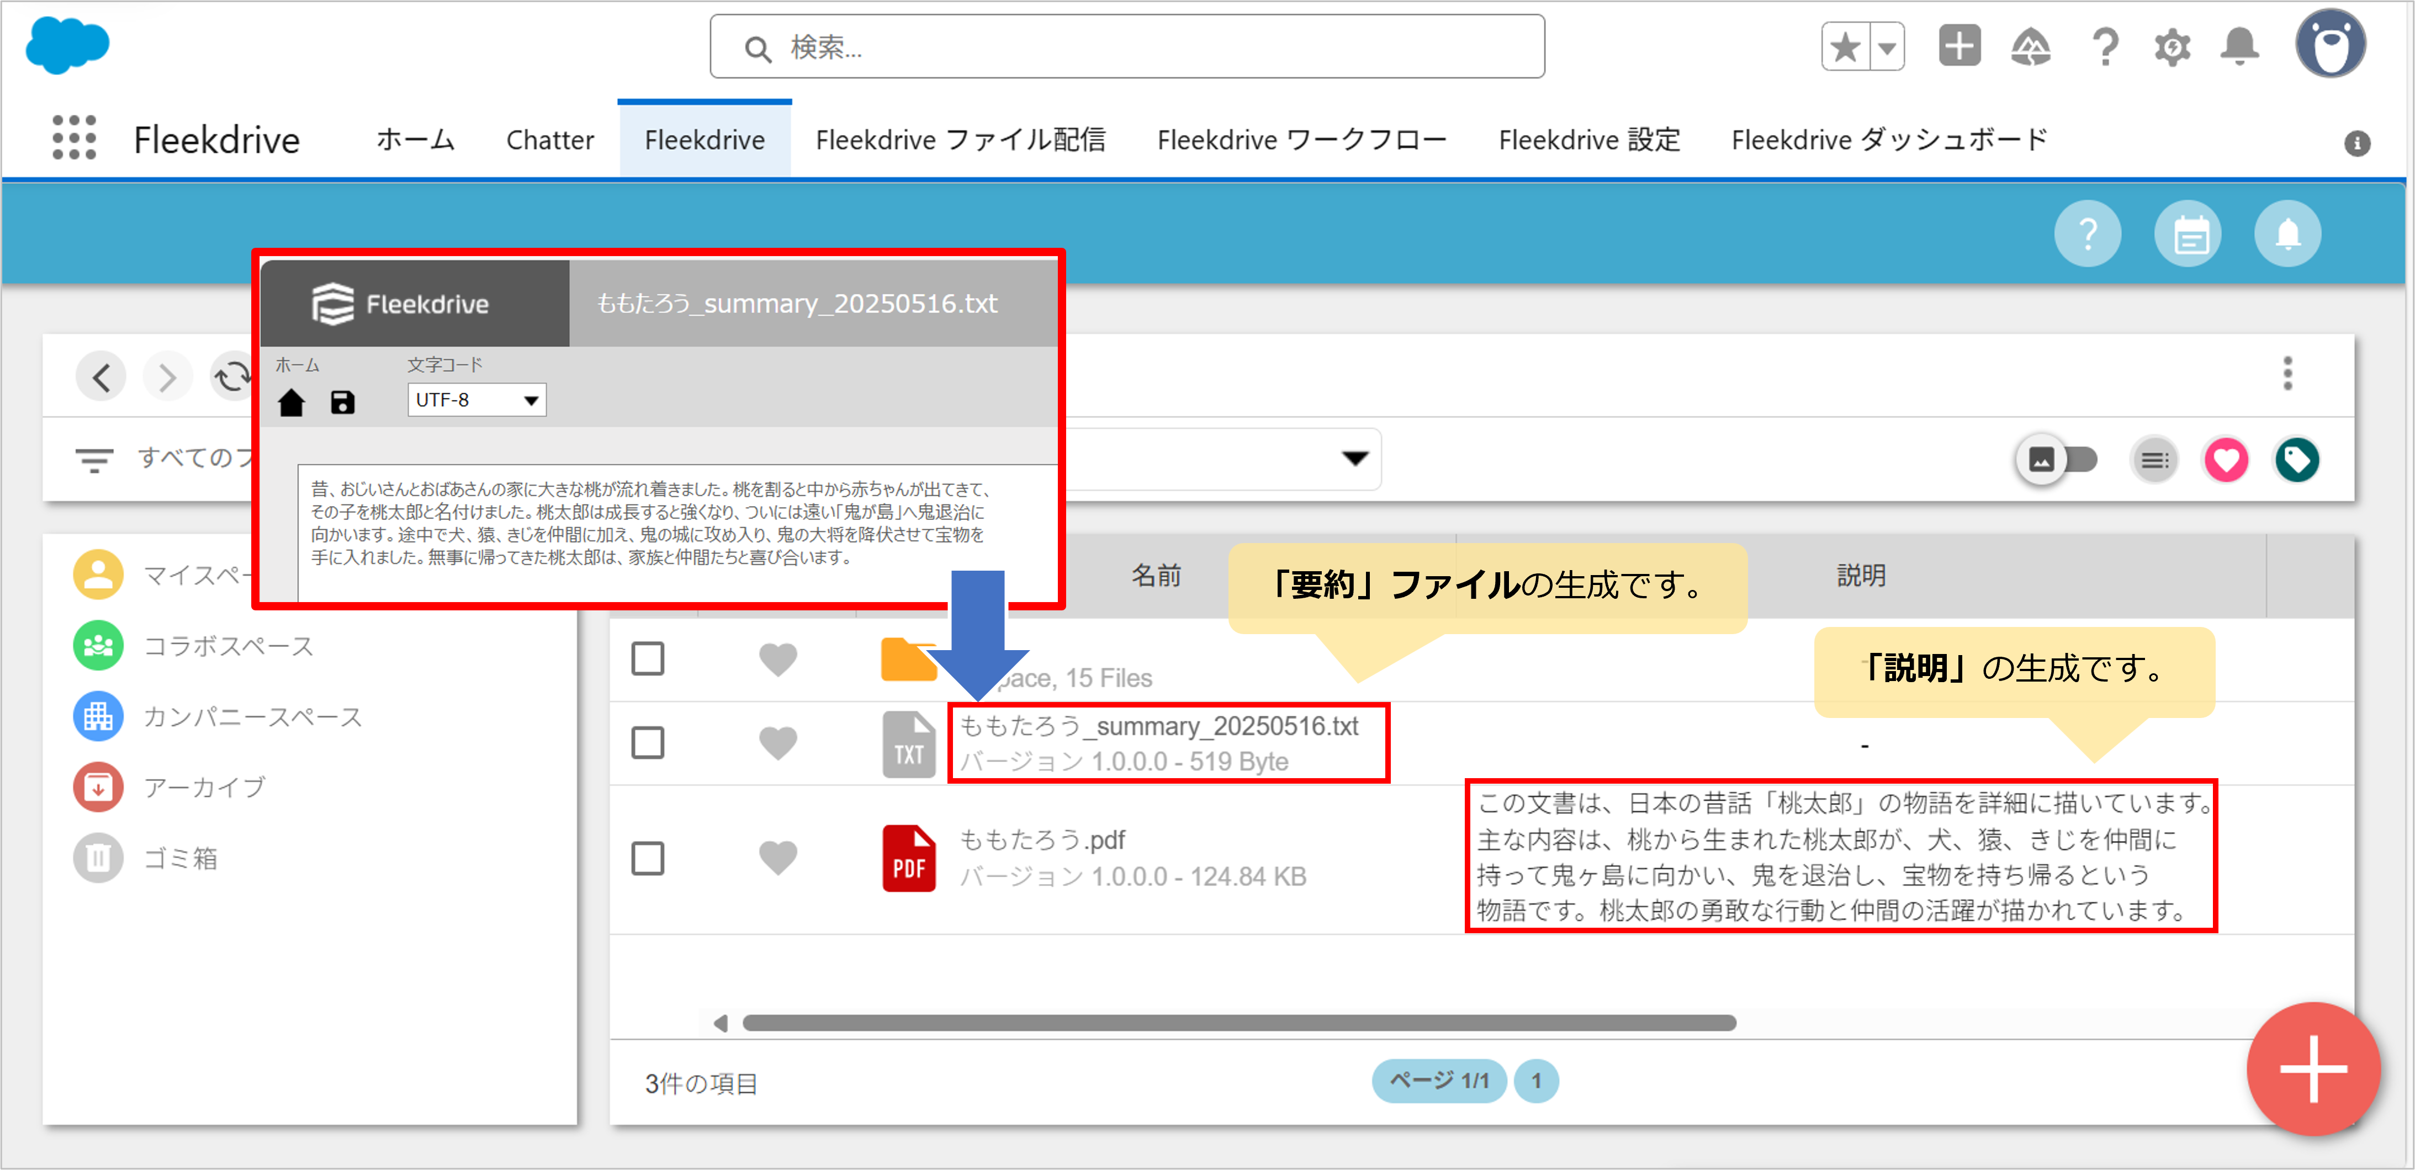
Task: Favorite the folder row with its heart
Action: pyautogui.click(x=777, y=660)
